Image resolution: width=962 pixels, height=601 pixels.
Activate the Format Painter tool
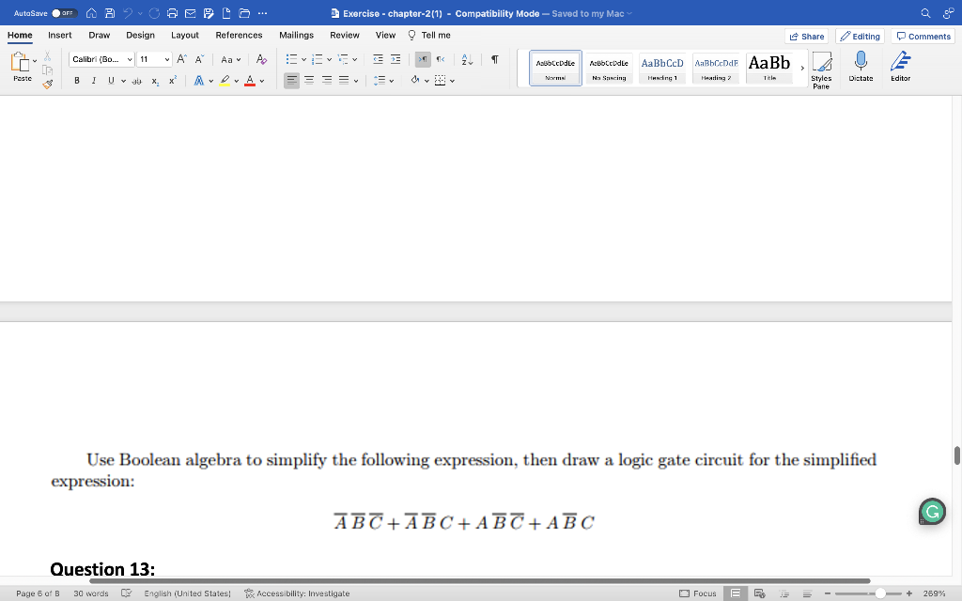tap(47, 82)
